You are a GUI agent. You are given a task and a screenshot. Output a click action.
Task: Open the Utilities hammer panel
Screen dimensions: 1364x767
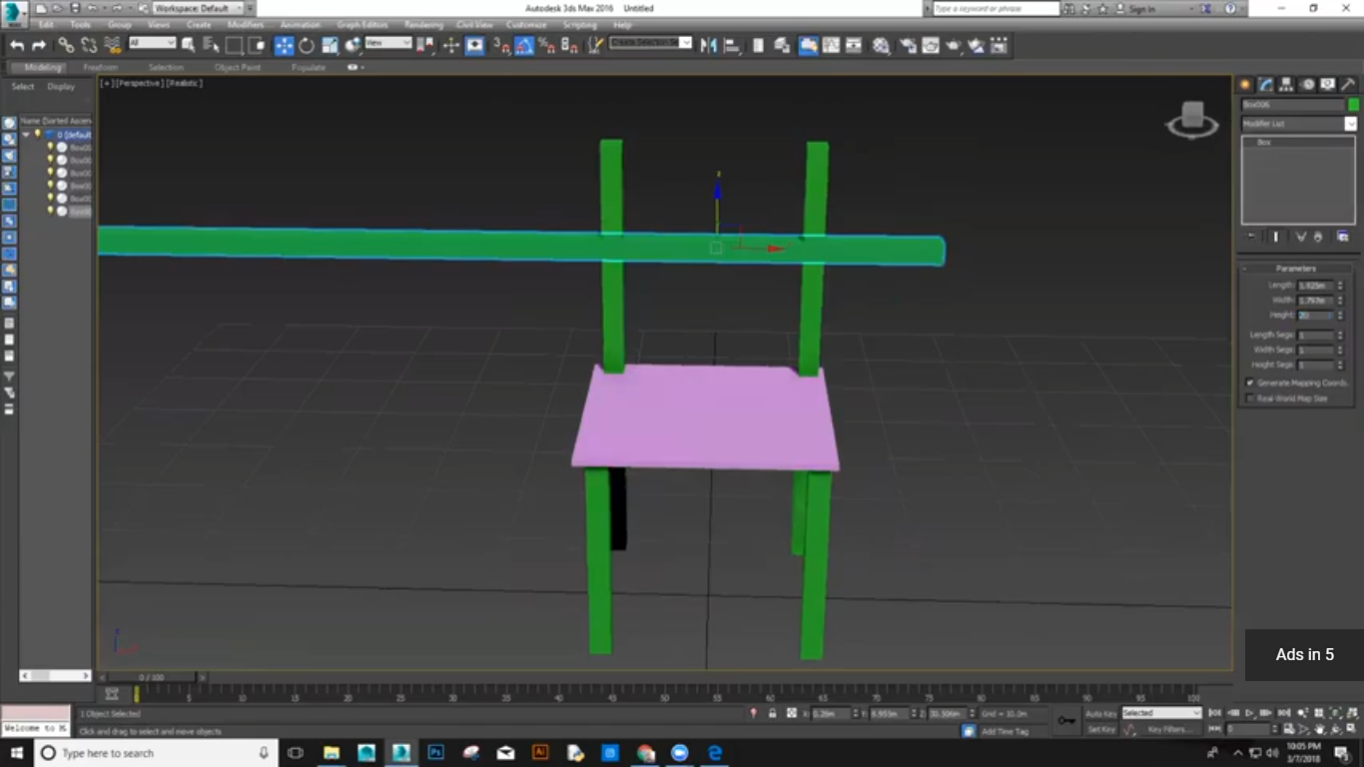[1347, 85]
